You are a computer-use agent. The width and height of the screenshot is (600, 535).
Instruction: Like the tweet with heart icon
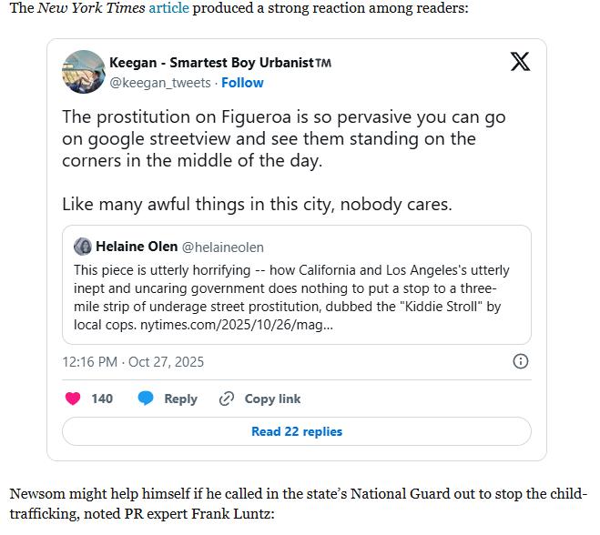coord(74,399)
